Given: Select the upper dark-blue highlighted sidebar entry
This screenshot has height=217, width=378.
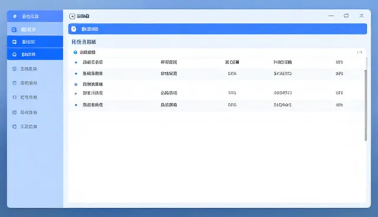Looking at the screenshot, I should [35, 42].
